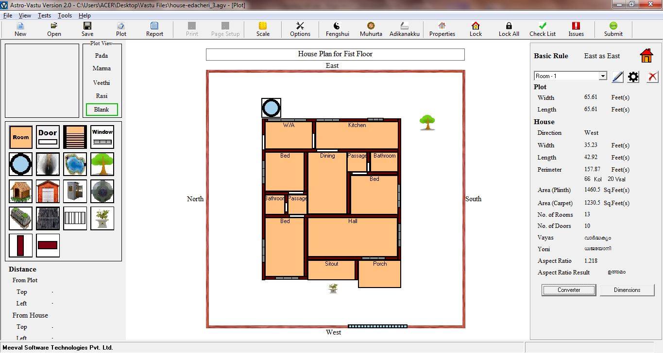Click the Converter button
The width and height of the screenshot is (663, 353).
point(568,290)
